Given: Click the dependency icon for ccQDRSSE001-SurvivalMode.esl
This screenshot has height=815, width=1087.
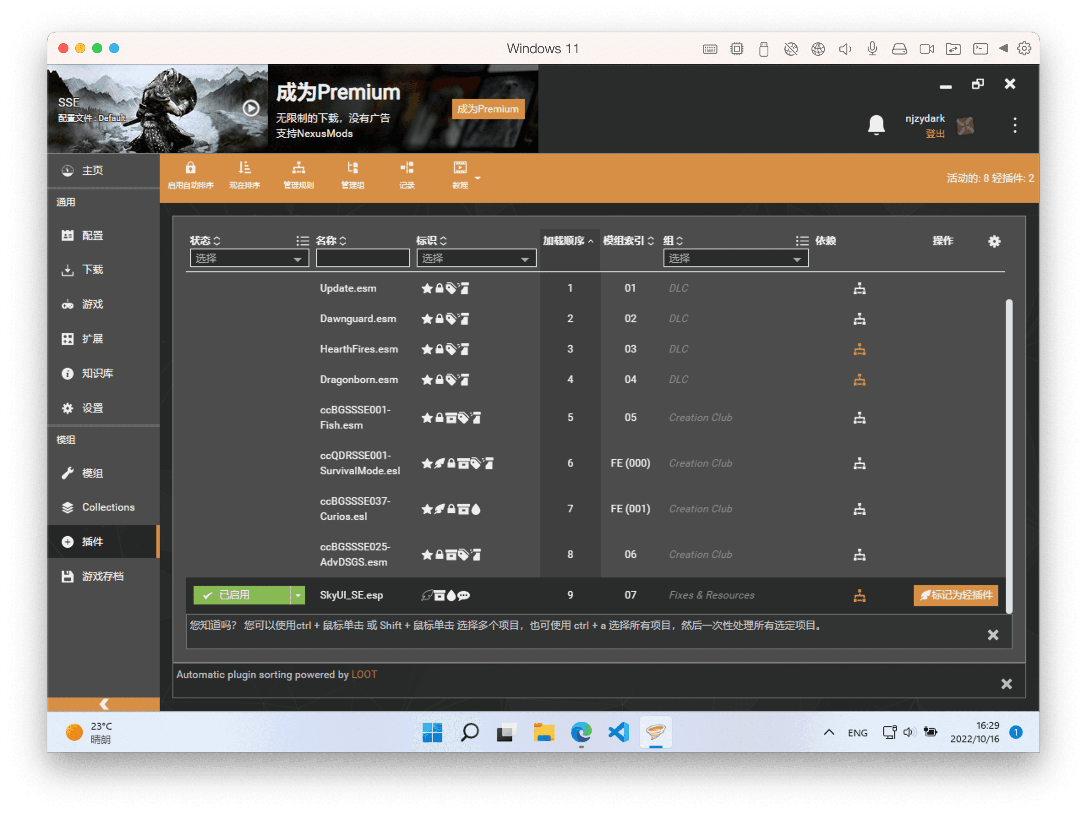Looking at the screenshot, I should coord(859,463).
